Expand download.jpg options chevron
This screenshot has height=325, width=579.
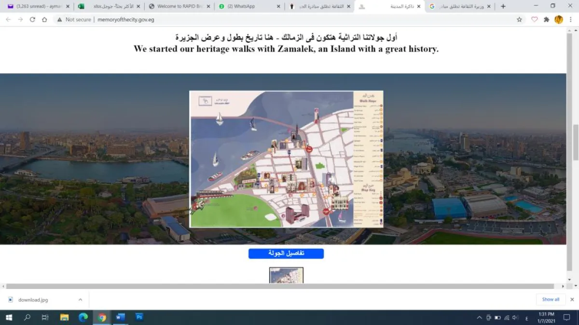pos(80,299)
